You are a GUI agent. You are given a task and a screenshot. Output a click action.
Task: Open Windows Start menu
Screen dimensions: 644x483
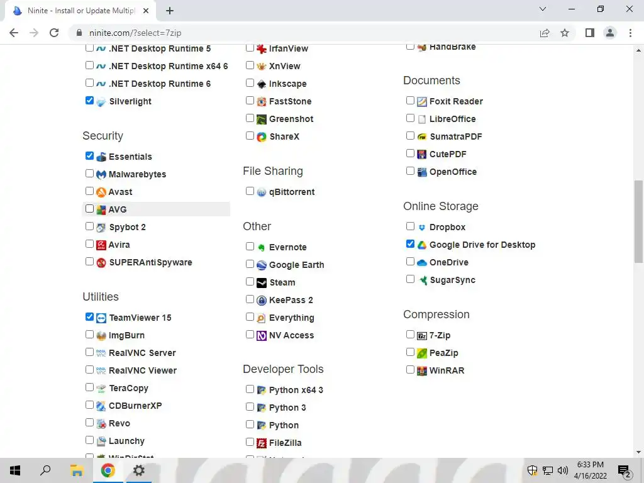pos(15,470)
